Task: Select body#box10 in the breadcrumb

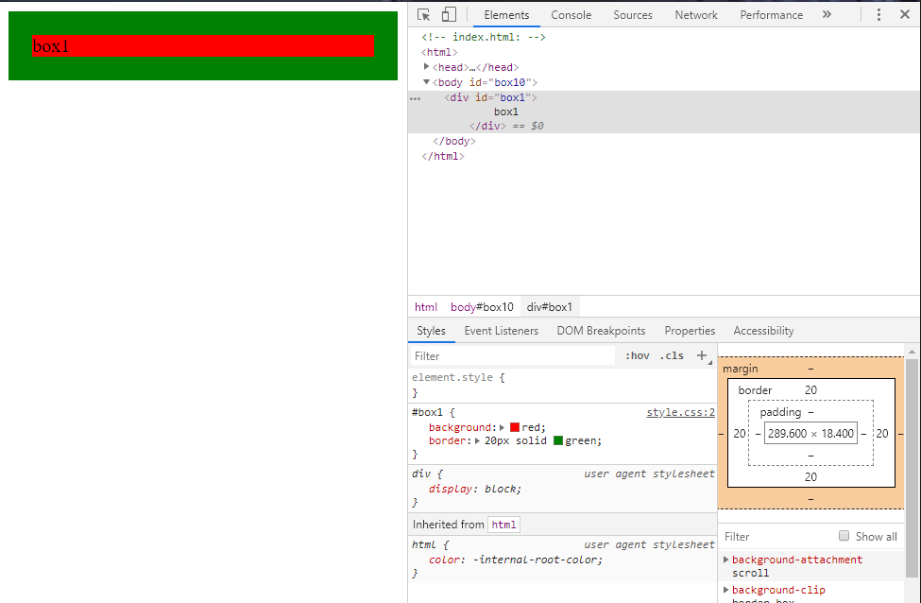Action: tap(482, 307)
